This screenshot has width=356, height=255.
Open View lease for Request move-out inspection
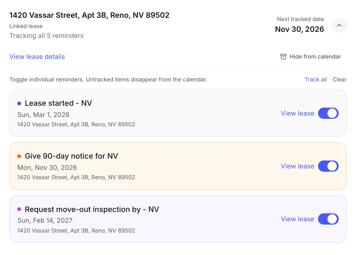[x=298, y=219]
